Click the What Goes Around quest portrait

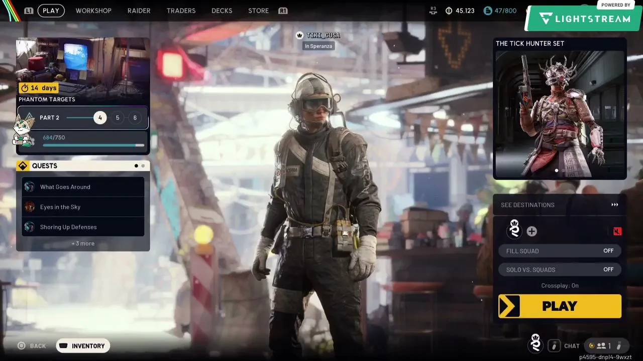(x=30, y=187)
